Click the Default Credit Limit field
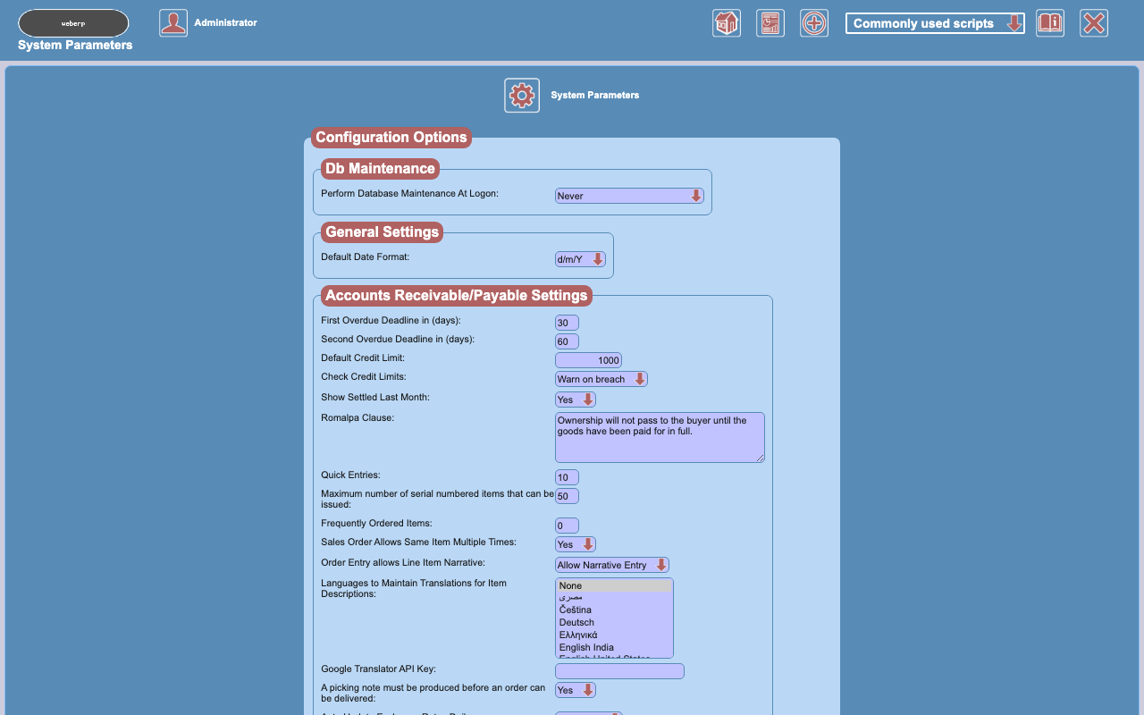The height and width of the screenshot is (715, 1144). point(588,360)
